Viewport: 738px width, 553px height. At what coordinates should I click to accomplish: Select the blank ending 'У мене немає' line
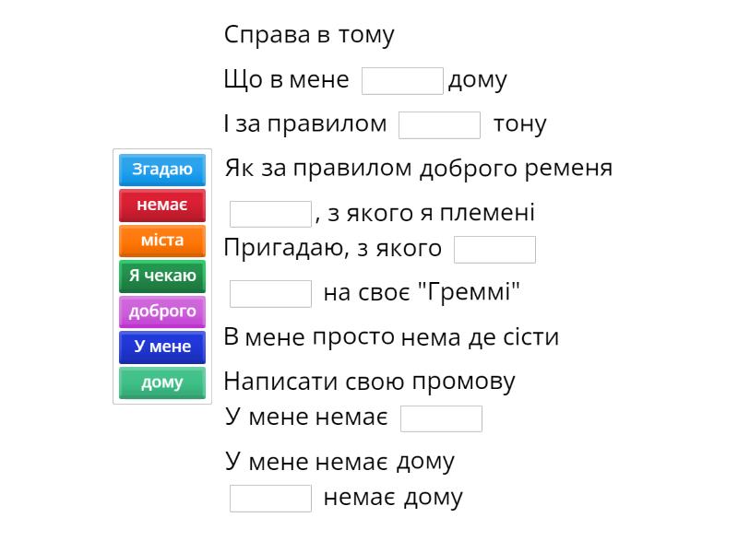click(x=441, y=418)
